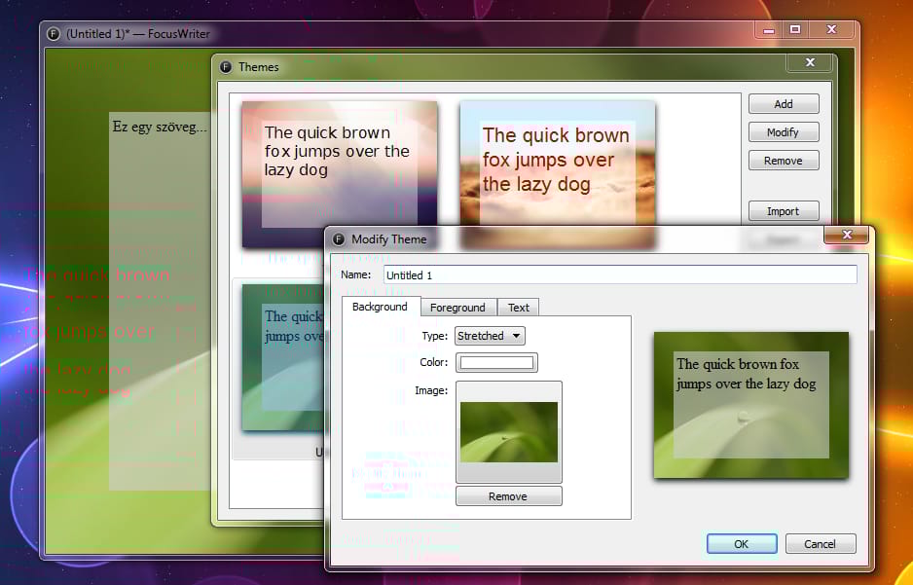913x585 pixels.
Task: Click Remove in the Themes dialog button column
Action: (784, 161)
